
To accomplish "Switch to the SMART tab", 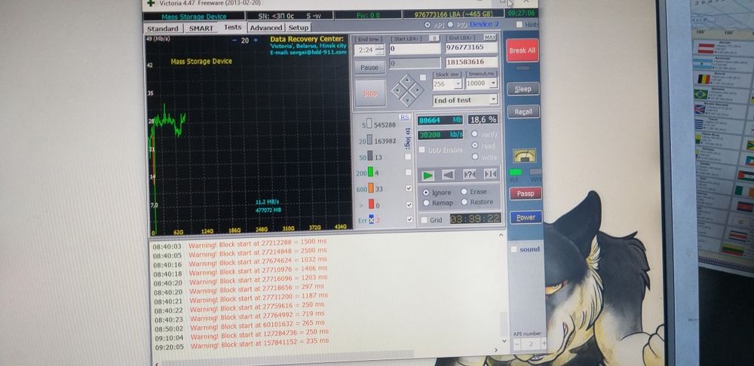I will [x=201, y=29].
